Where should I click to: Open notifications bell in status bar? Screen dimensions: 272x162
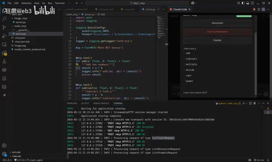(268, 160)
